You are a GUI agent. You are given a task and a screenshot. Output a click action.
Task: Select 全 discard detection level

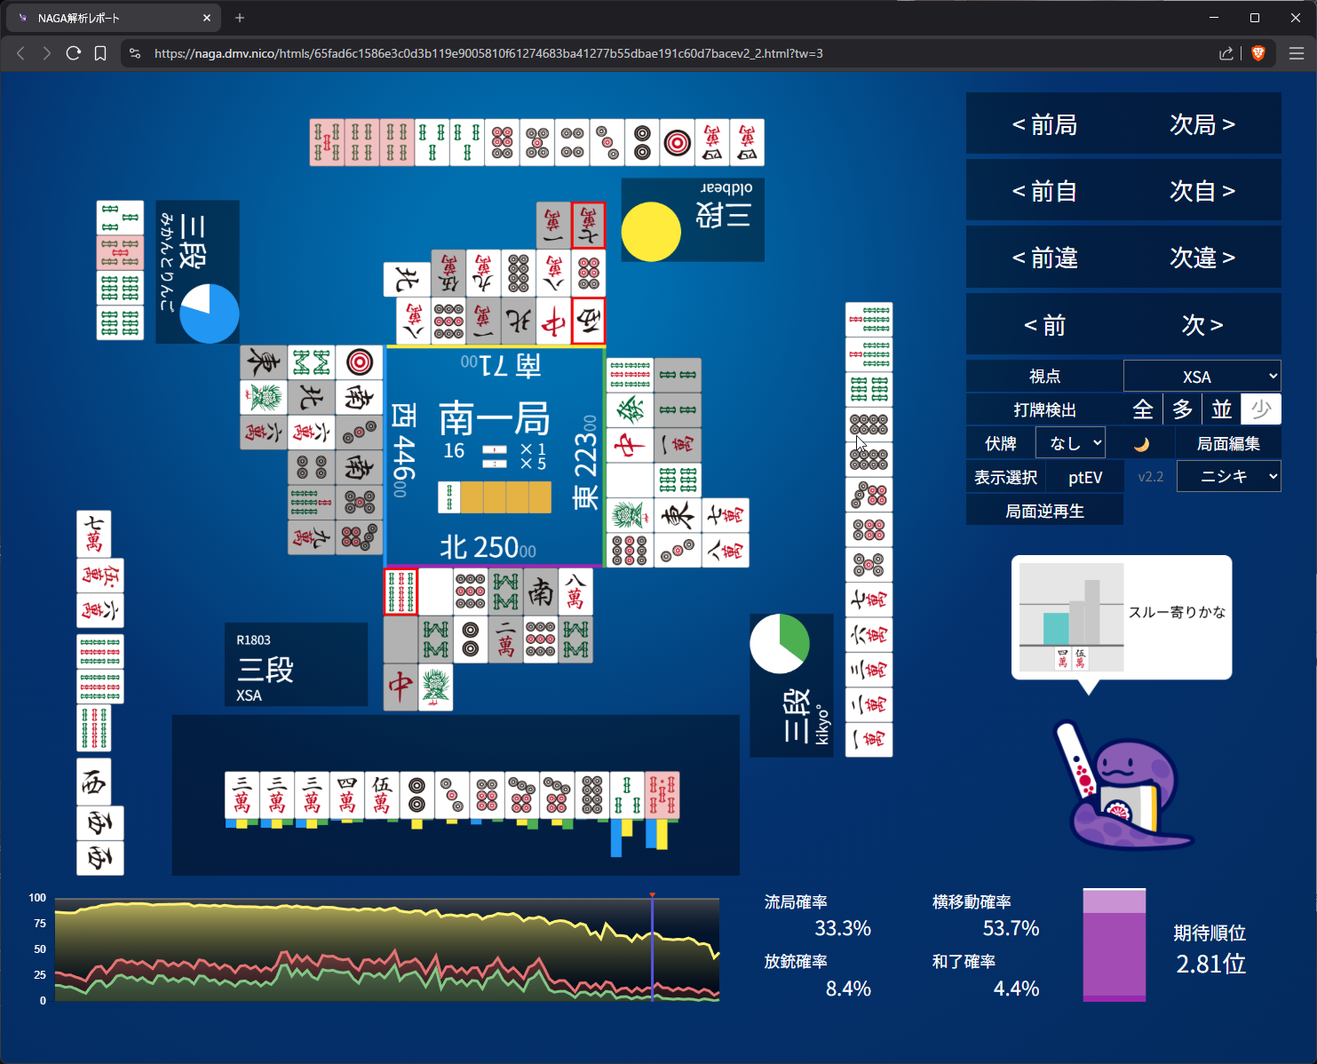coord(1143,409)
